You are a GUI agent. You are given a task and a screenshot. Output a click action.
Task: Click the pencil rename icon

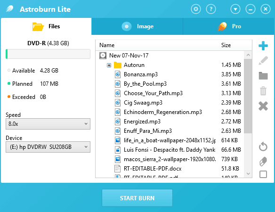(x=263, y=61)
